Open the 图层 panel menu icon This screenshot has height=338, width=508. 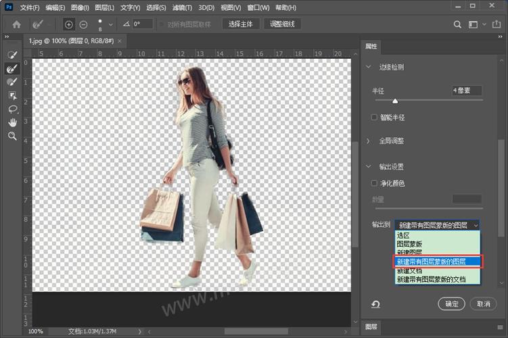pyautogui.click(x=501, y=327)
